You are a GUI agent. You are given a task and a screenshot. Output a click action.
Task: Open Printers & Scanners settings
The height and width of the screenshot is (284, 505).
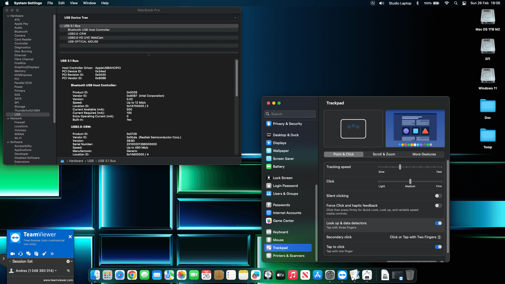tap(288, 256)
